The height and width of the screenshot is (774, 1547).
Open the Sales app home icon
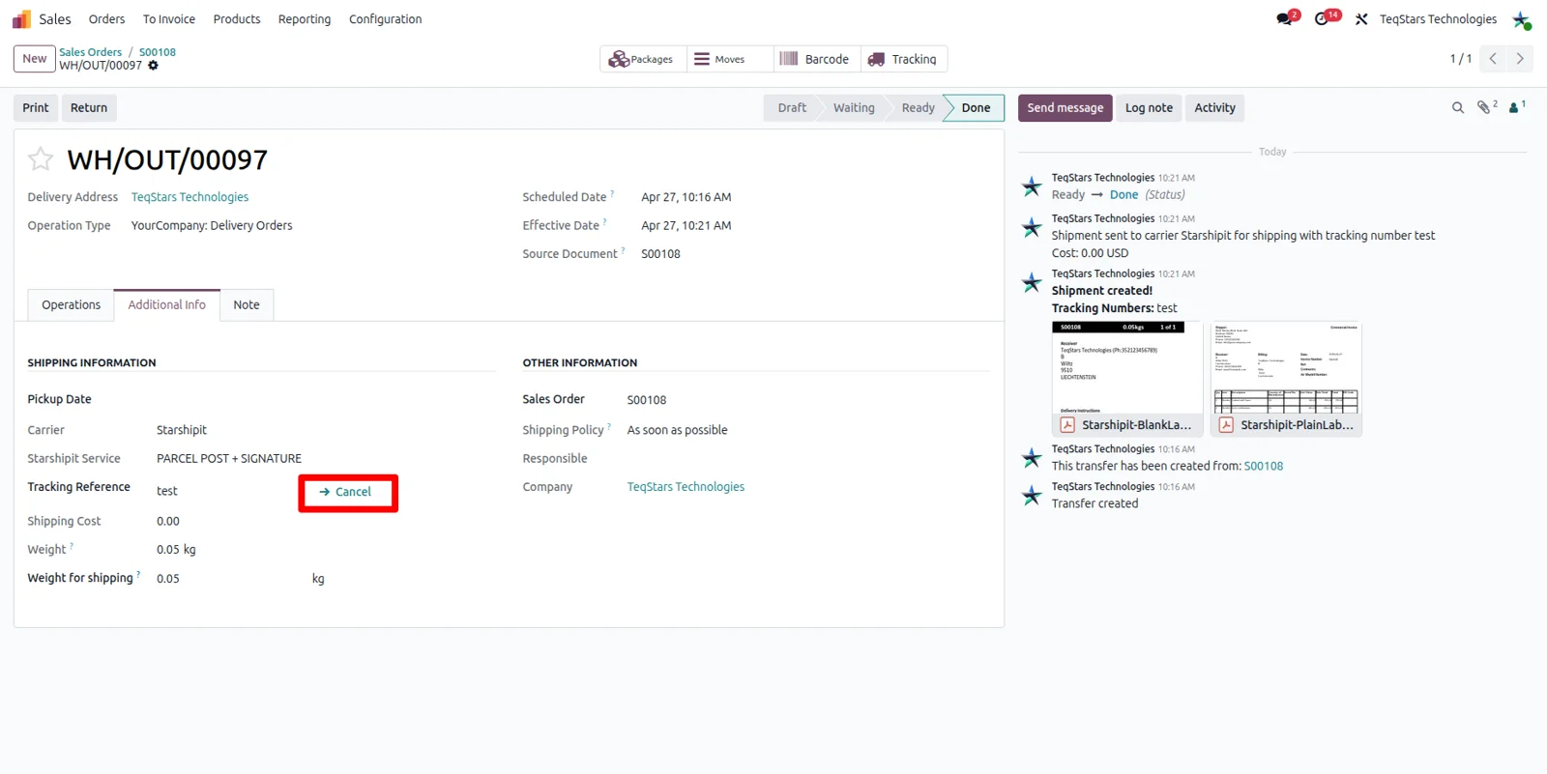21,19
